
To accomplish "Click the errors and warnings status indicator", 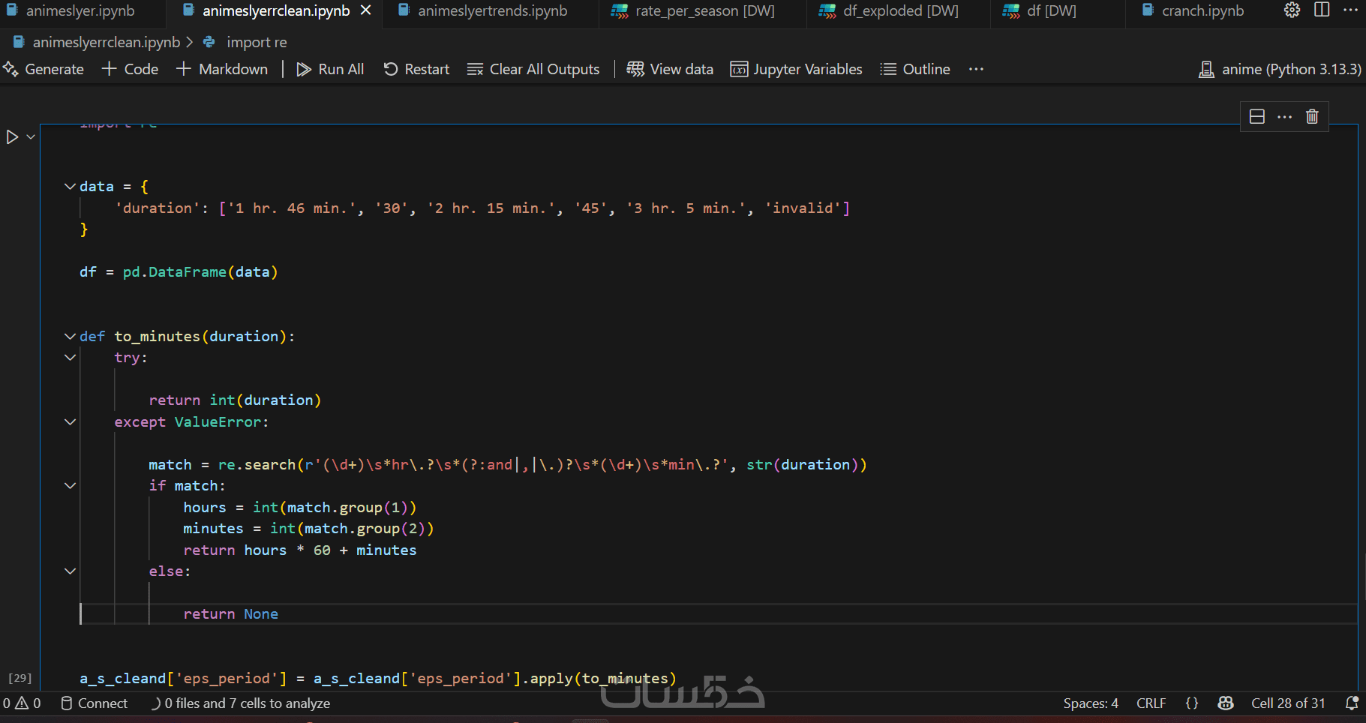I will 22,703.
